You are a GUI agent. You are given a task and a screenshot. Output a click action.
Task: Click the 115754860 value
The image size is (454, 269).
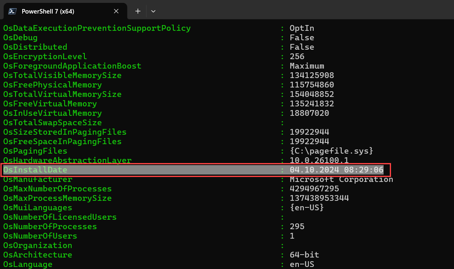(x=312, y=85)
